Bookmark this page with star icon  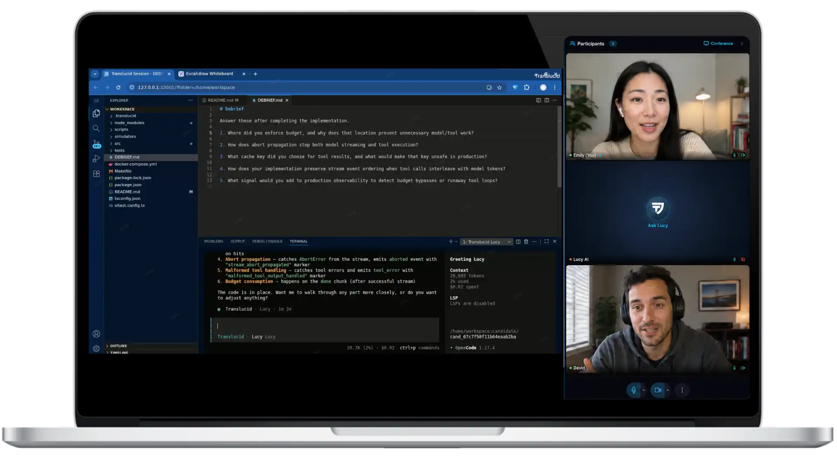(x=500, y=87)
